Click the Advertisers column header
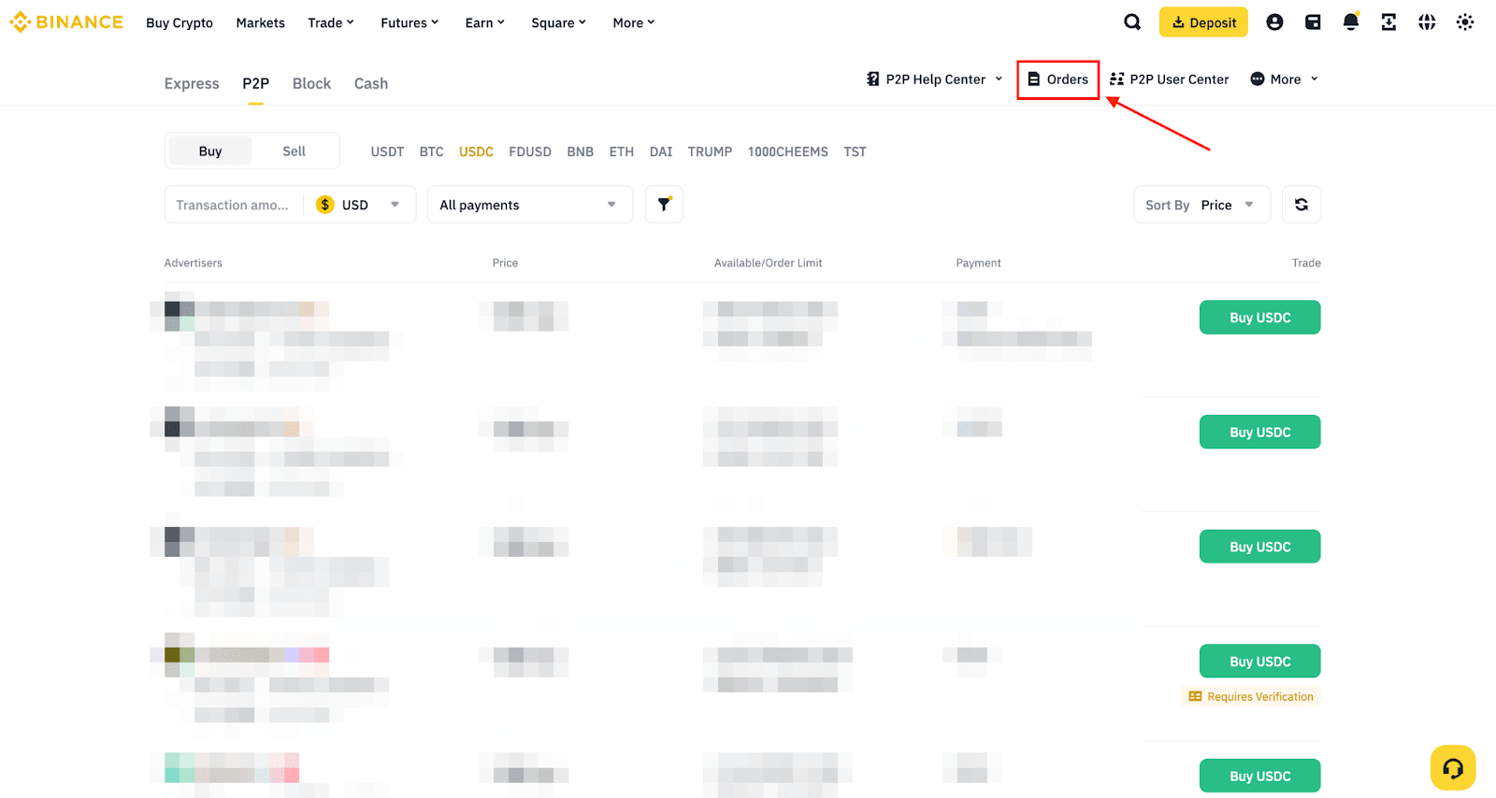The image size is (1496, 798). [x=194, y=264]
